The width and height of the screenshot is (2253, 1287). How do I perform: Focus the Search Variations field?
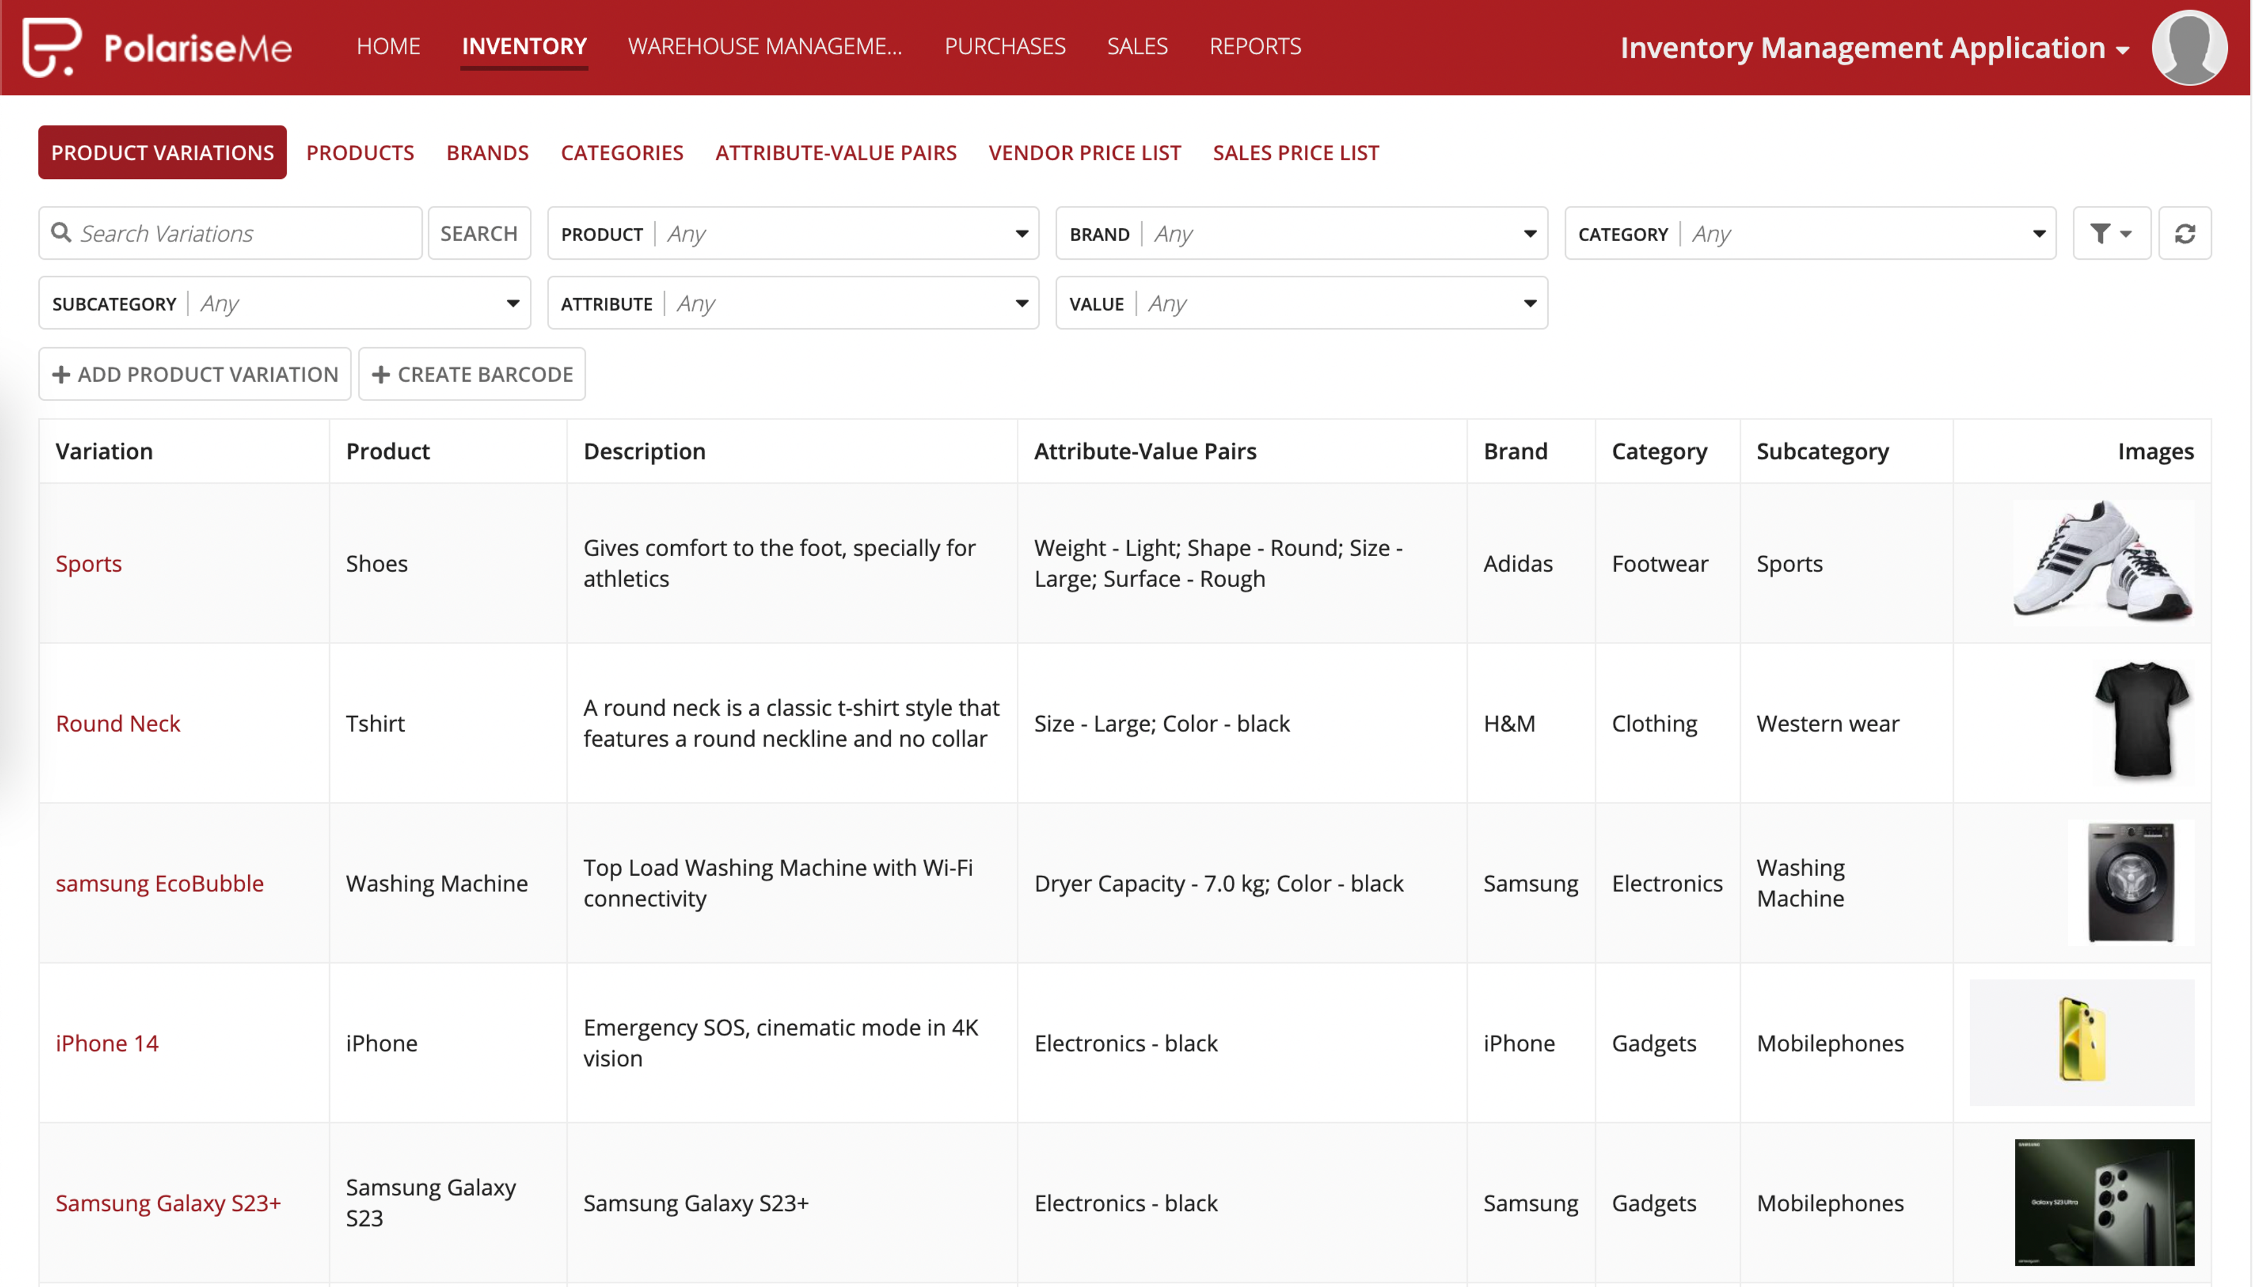(x=230, y=233)
